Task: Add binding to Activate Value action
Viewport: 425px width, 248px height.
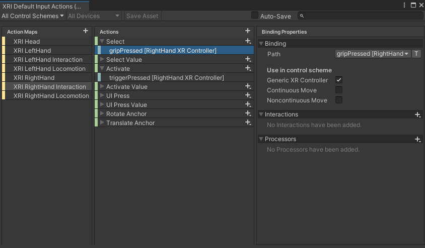Action: coord(248,86)
